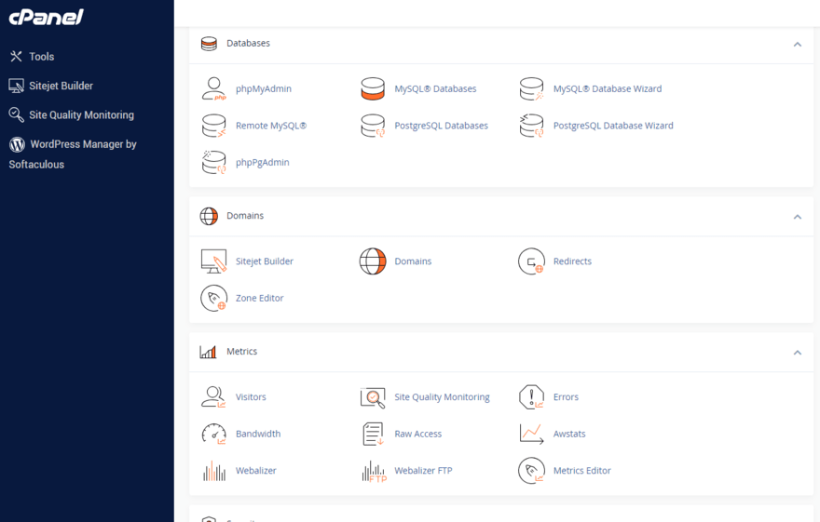Open the Remote MySQL icon
The width and height of the screenshot is (820, 522).
point(214,126)
